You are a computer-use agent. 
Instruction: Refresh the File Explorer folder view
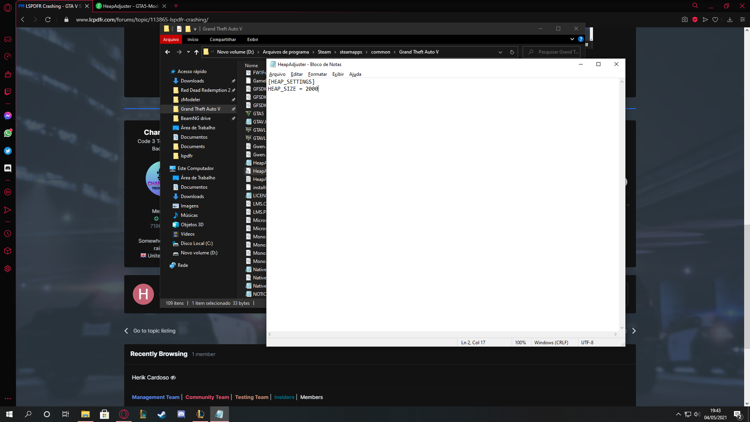click(512, 52)
